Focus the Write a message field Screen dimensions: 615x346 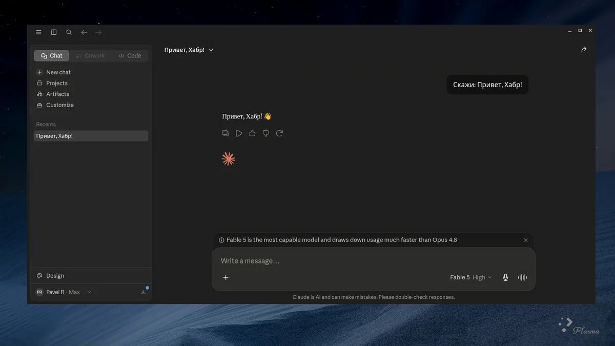point(373,261)
